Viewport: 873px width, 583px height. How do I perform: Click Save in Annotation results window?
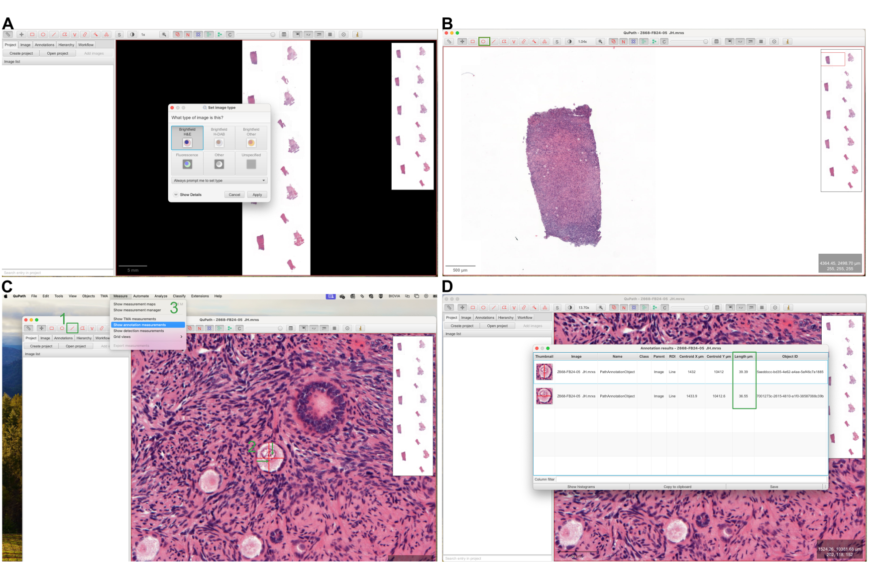pos(774,486)
